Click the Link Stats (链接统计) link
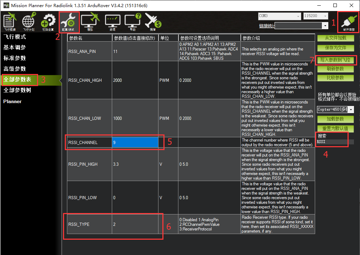 point(267,26)
